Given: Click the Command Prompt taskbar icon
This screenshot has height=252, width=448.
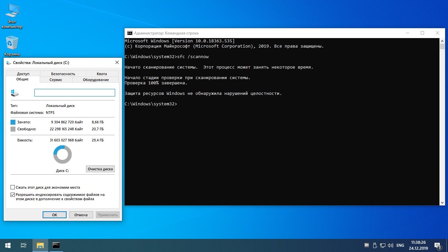Looking at the screenshot, I should click(x=56, y=245).
